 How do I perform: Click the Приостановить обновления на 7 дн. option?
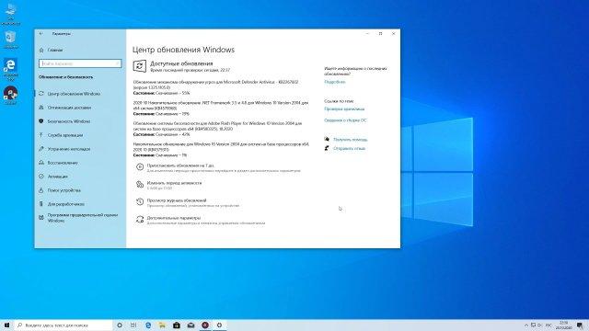[x=180, y=165]
